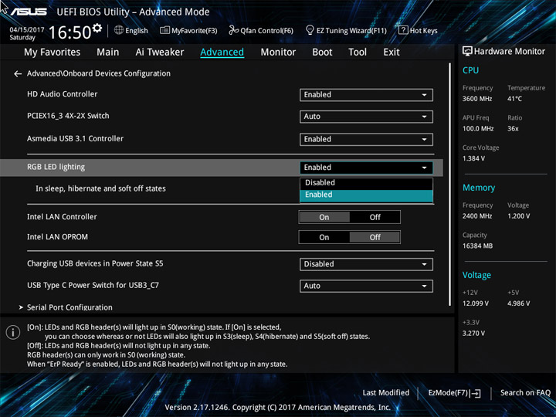This screenshot has width=556, height=417.
Task: Click the Hardware Monitor display icon
Action: 467,52
